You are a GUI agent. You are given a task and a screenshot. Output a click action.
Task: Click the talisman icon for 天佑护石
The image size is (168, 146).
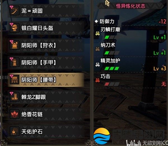15,131
